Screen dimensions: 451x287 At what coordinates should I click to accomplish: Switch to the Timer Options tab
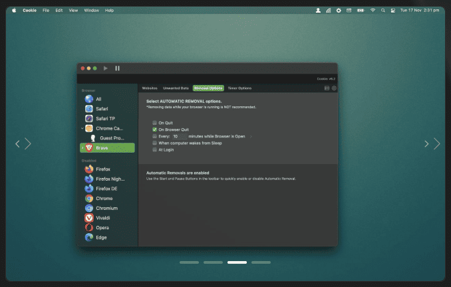pyautogui.click(x=239, y=88)
